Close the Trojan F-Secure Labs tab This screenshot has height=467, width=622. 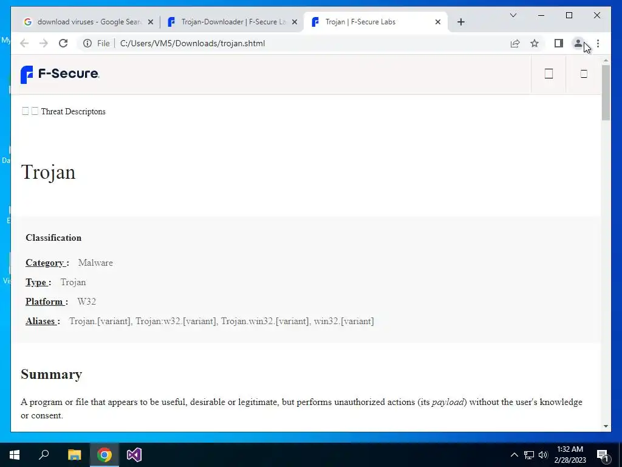click(438, 22)
